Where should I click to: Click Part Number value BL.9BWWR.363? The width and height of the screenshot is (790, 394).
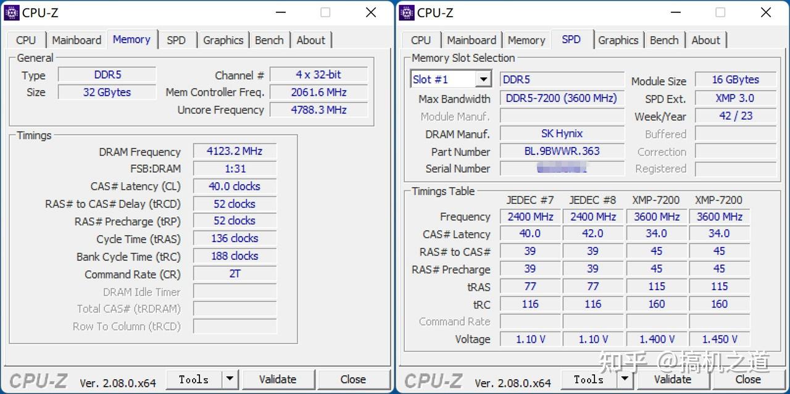pos(562,151)
